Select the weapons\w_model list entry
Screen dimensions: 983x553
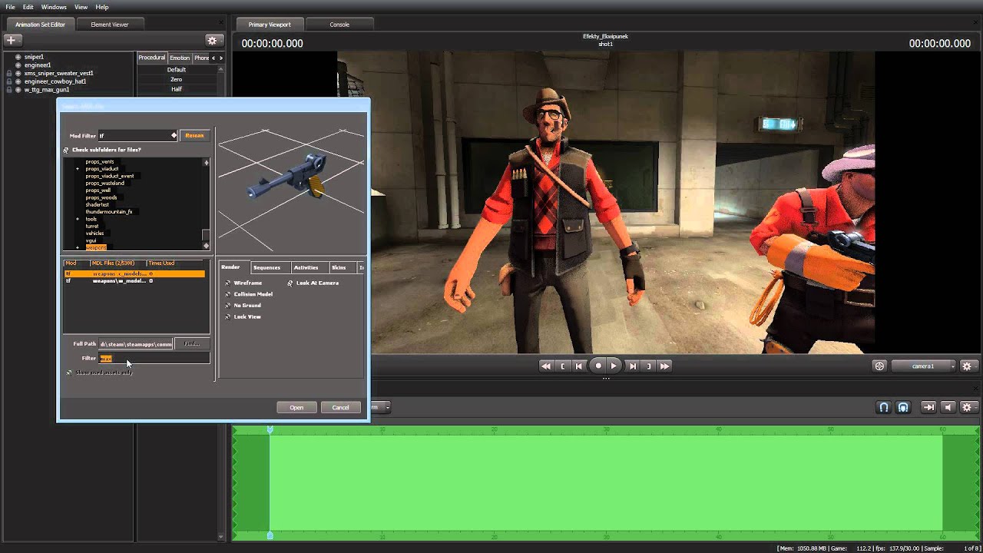(x=134, y=281)
